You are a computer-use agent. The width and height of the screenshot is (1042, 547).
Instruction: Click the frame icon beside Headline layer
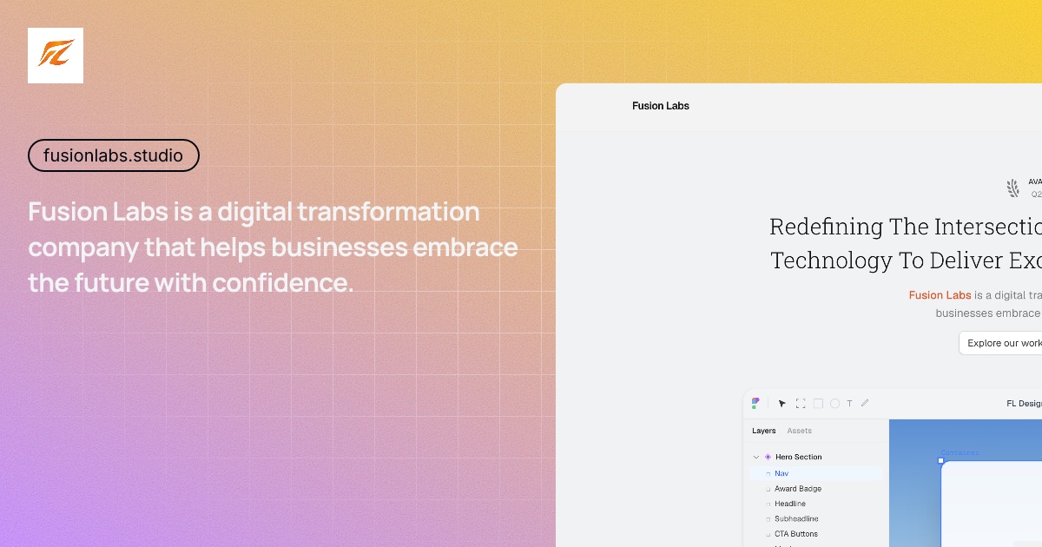pos(768,504)
